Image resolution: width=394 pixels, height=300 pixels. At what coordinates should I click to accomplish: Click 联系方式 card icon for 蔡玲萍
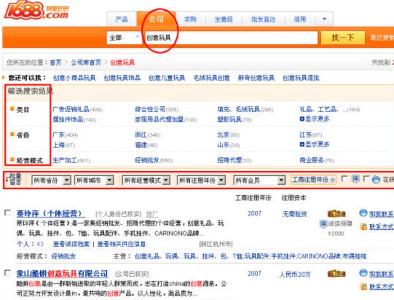[363, 227]
